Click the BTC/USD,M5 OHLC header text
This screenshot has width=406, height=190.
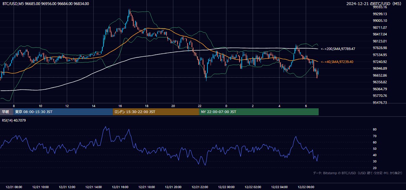click(46, 4)
